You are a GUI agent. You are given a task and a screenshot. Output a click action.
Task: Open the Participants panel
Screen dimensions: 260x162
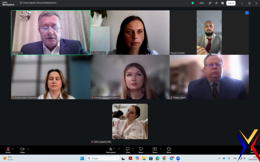click(111, 150)
